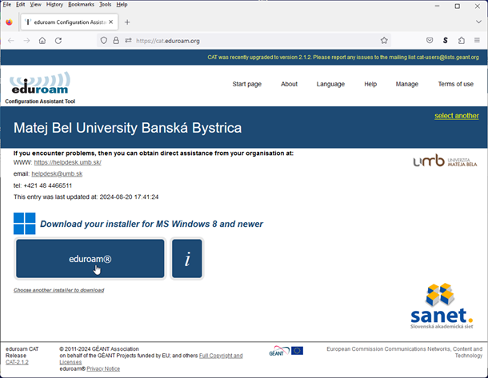Open a new browser tab
This screenshot has width=488, height=378.
(127, 22)
